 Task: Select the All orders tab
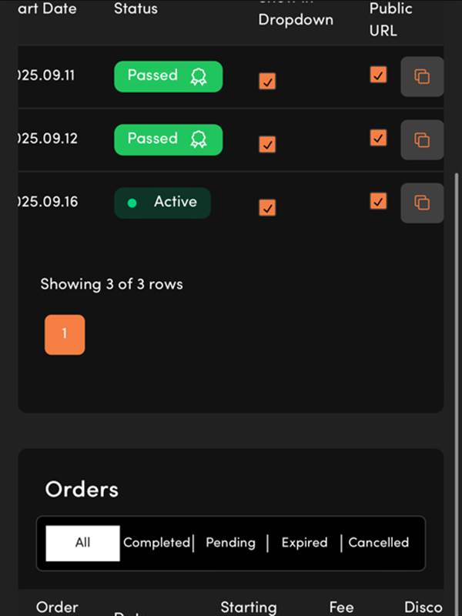point(82,543)
